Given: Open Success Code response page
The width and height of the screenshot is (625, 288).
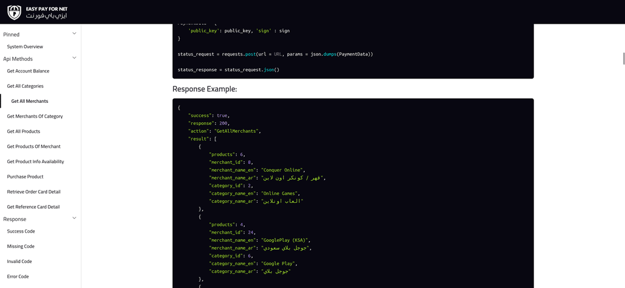Looking at the screenshot, I should click(21, 231).
